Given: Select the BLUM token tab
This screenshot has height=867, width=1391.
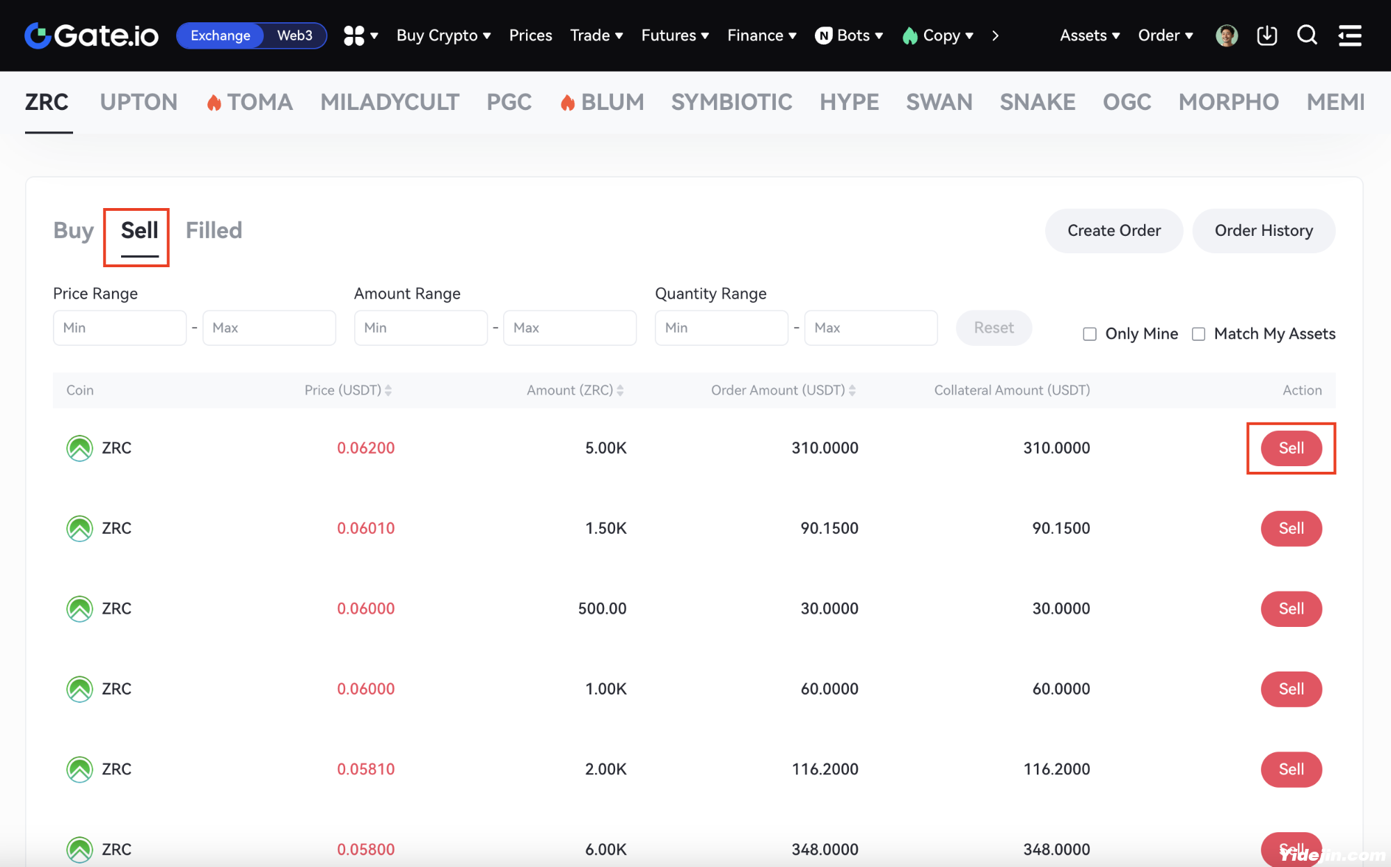Looking at the screenshot, I should (602, 102).
